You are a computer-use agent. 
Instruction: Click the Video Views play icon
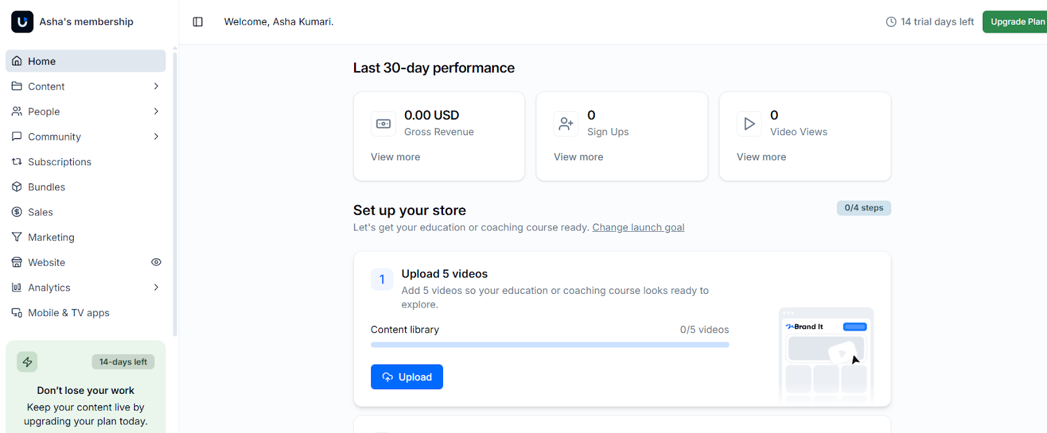[749, 123]
